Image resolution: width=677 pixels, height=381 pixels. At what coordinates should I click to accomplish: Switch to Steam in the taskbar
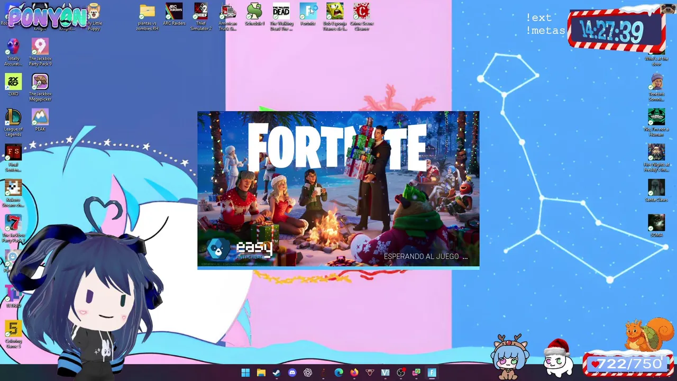(x=277, y=373)
